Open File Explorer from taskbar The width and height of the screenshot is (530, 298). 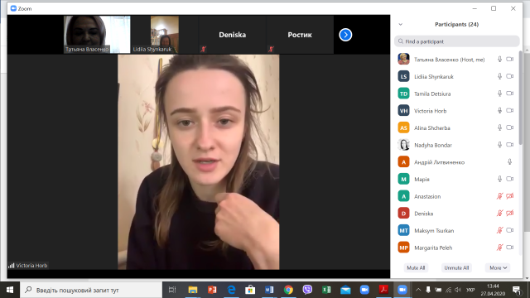[193, 290]
